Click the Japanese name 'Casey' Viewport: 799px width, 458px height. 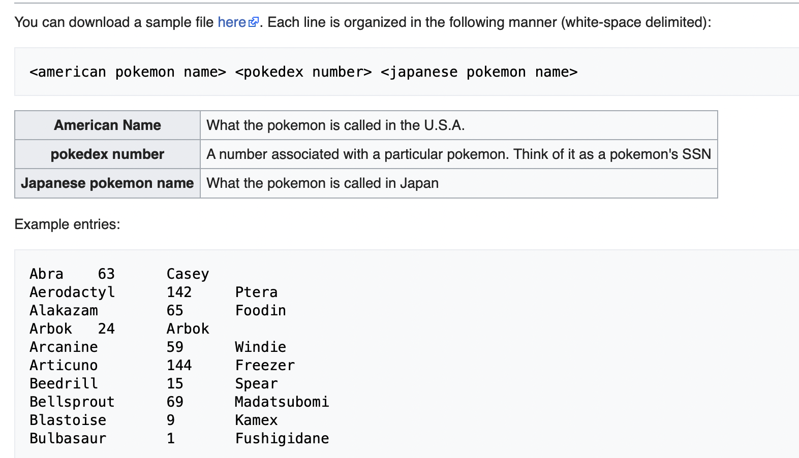(x=188, y=274)
